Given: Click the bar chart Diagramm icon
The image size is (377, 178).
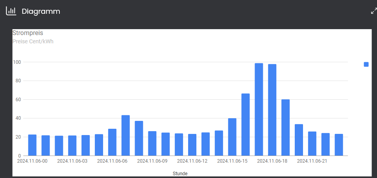Looking at the screenshot, I should click(11, 11).
